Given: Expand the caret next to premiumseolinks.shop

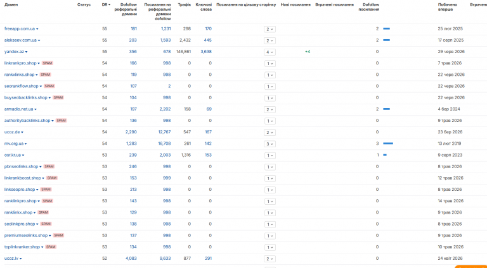Looking at the screenshot, I should 50,236.
